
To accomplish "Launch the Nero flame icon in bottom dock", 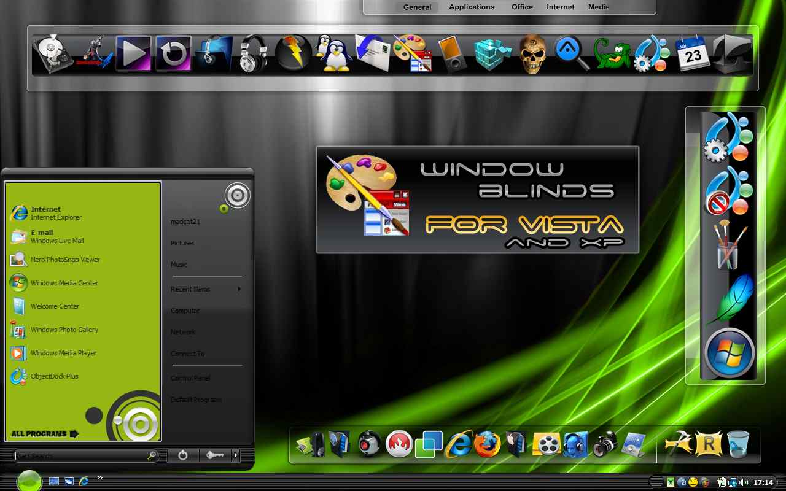I will point(399,444).
